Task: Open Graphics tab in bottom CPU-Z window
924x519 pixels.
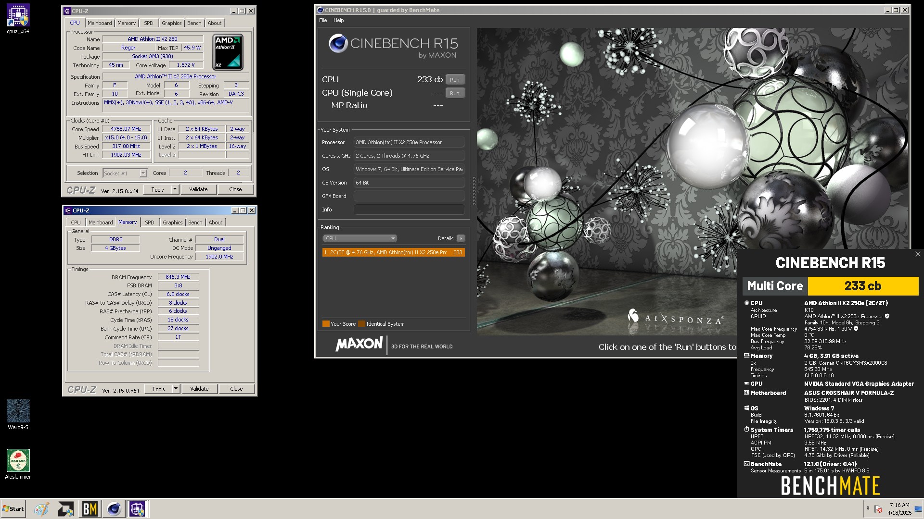Action: pos(172,222)
